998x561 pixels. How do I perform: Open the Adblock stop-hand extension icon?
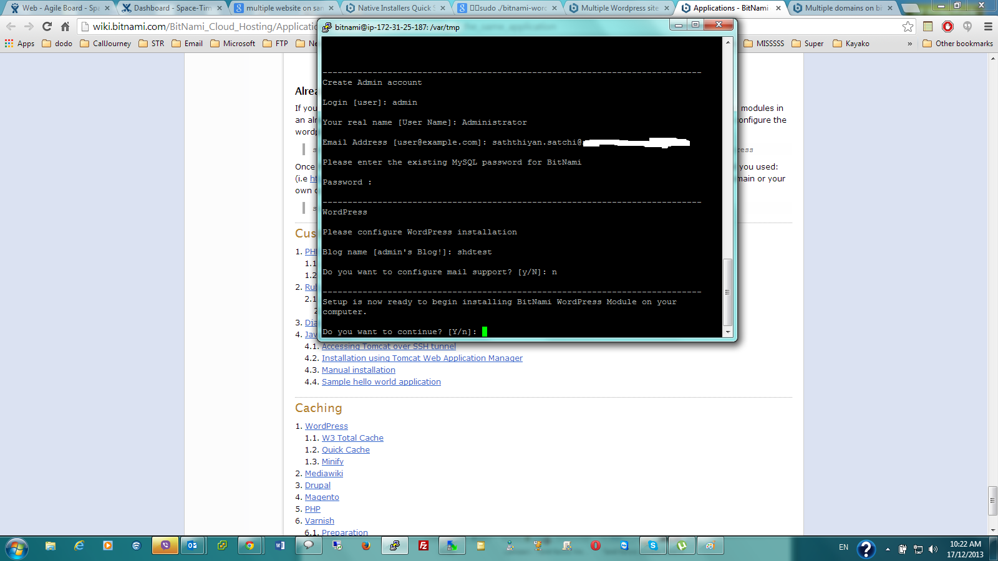pos(948,27)
